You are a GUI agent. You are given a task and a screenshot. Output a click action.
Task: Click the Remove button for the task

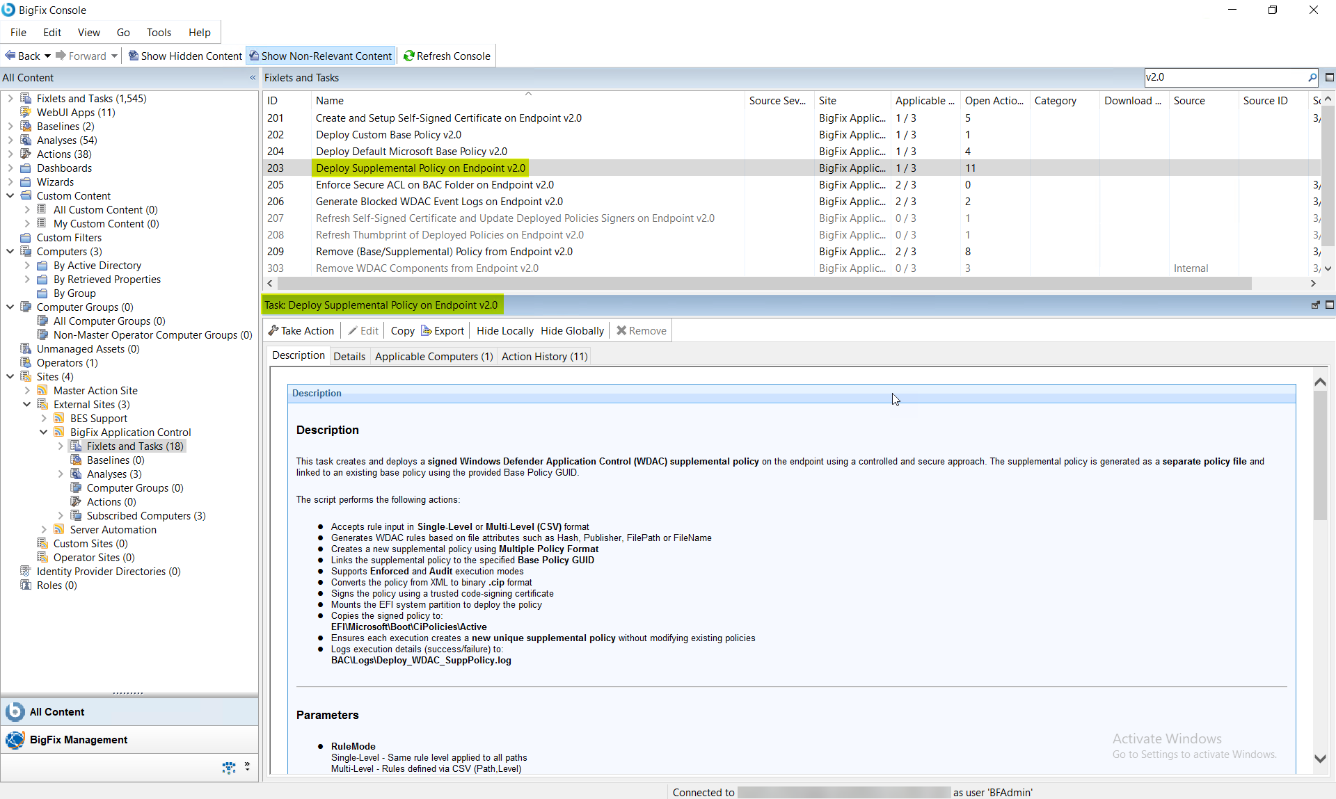(x=640, y=330)
